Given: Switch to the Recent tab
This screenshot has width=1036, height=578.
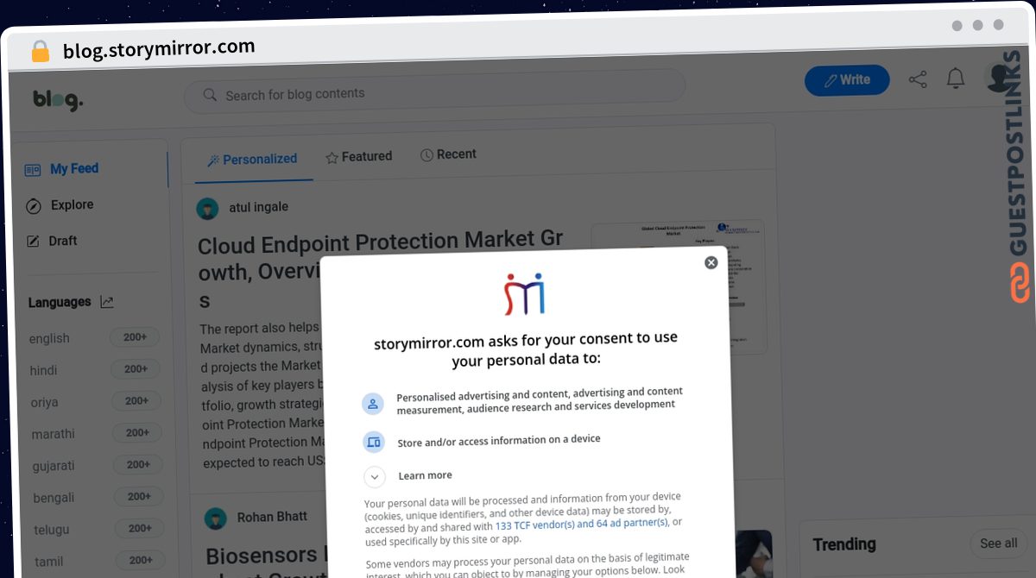Looking at the screenshot, I should coord(448,154).
